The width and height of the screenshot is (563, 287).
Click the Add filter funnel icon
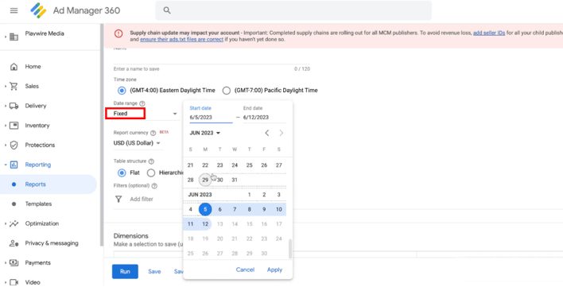[118, 199]
